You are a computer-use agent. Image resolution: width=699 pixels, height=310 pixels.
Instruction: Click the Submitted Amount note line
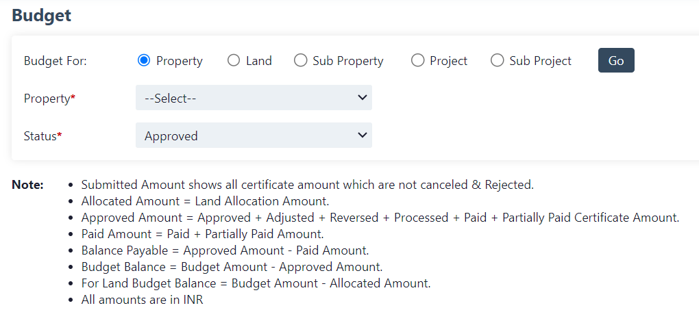[307, 185]
